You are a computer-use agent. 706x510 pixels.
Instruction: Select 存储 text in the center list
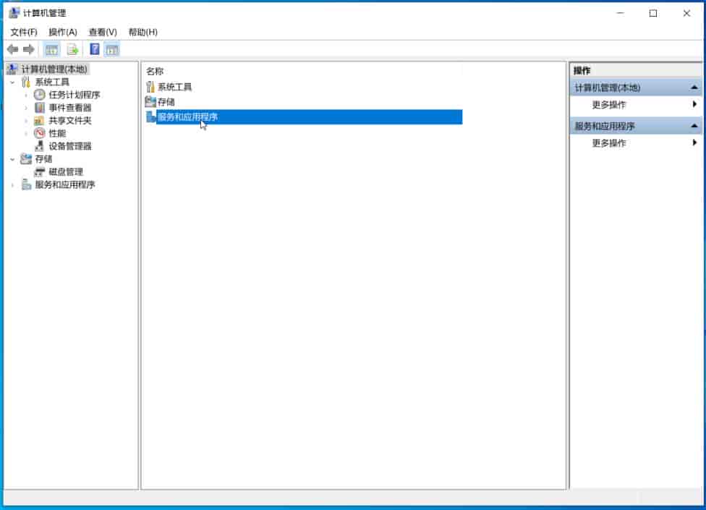166,102
